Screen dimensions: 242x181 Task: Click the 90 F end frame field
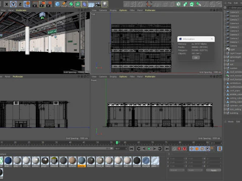click(x=121, y=149)
